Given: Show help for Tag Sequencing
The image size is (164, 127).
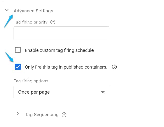Looking at the screenshot, I should click(x=64, y=115).
